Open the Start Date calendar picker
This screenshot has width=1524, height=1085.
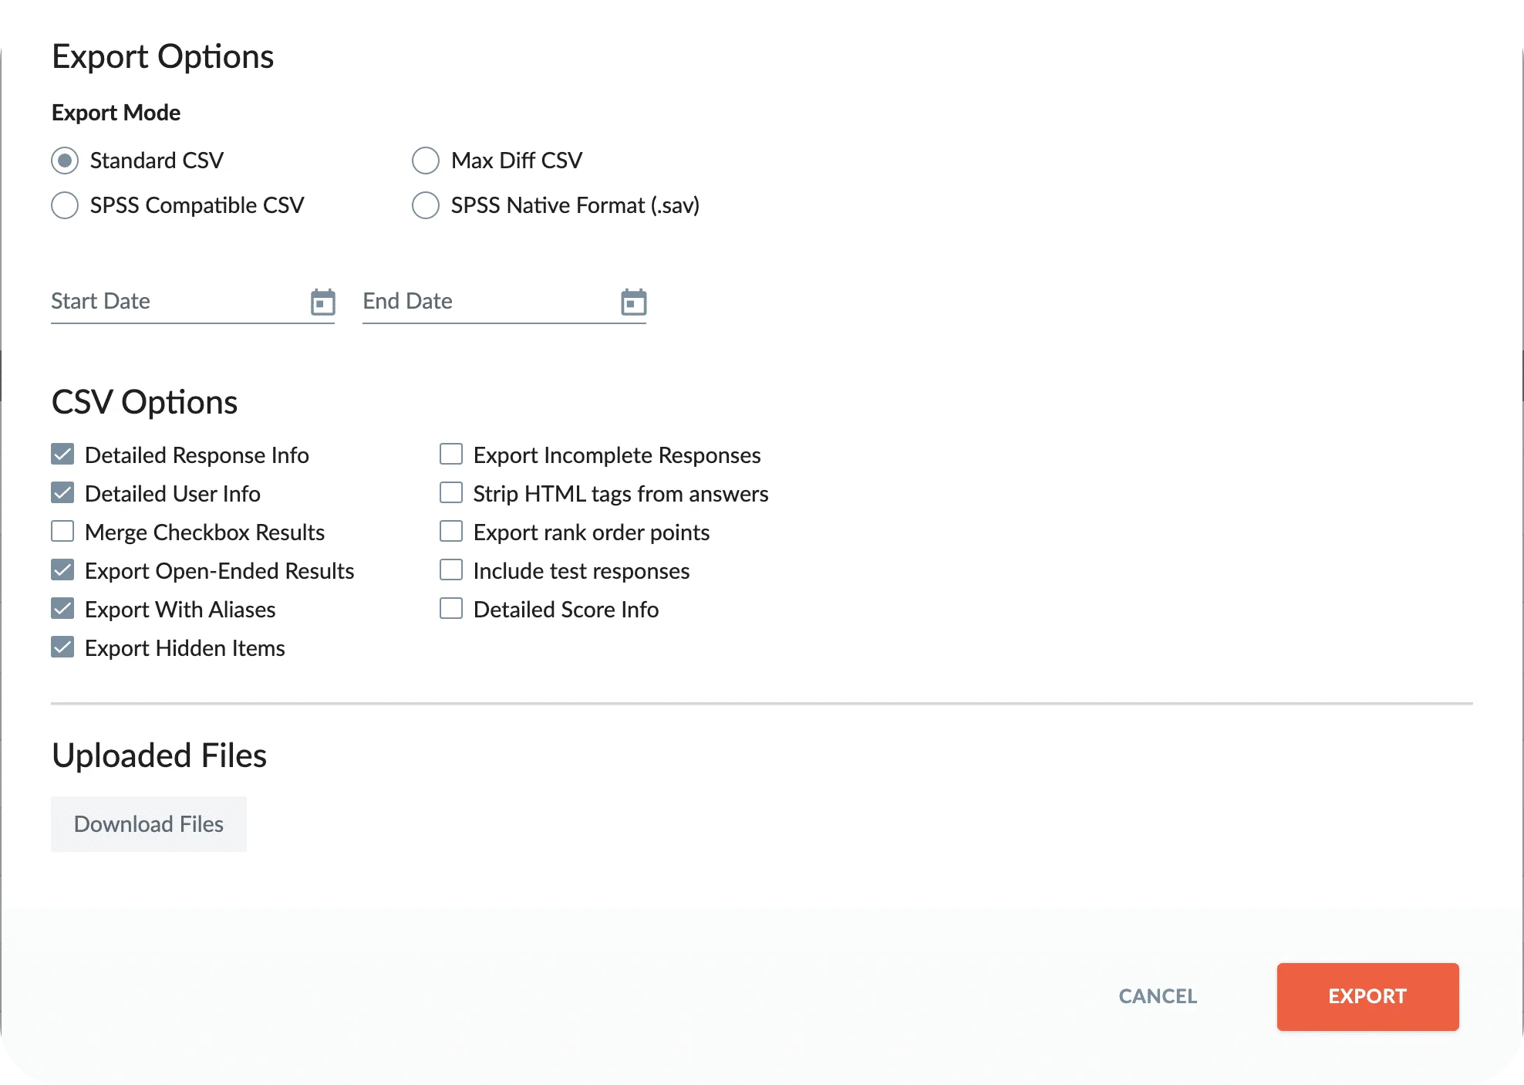pos(322,302)
